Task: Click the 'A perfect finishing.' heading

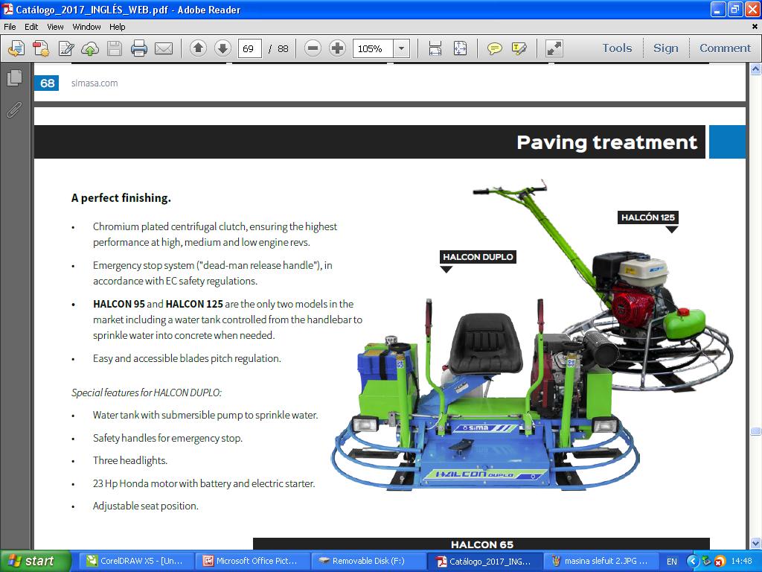Action: click(121, 198)
